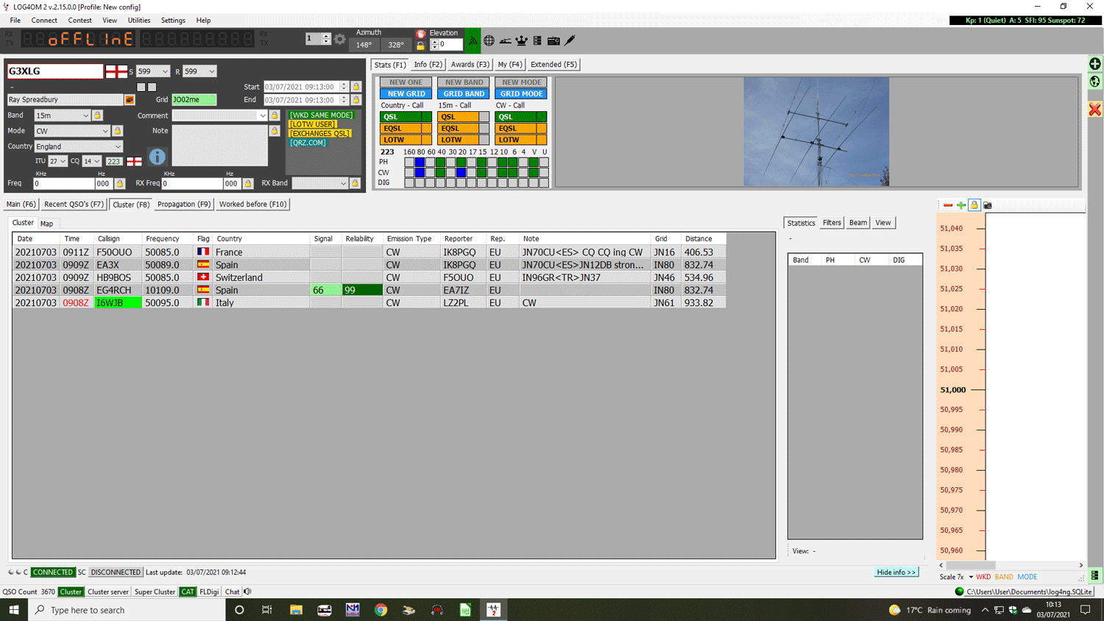Screen dimensions: 1104x621
Task: Toggle lock for End date time
Action: [x=356, y=100]
